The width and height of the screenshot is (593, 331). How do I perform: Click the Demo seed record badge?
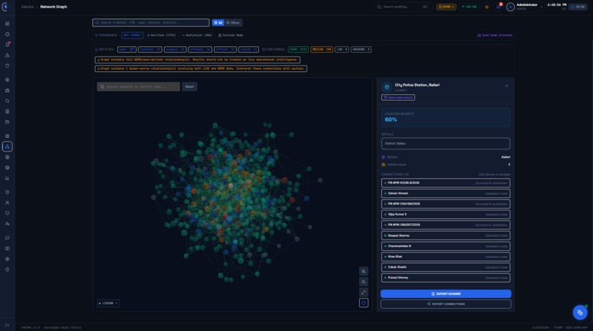coord(398,98)
